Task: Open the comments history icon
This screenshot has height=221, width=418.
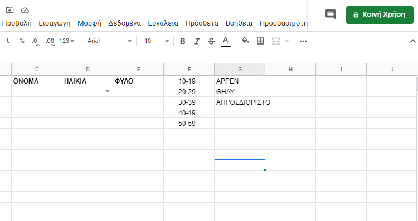Action: coord(330,14)
